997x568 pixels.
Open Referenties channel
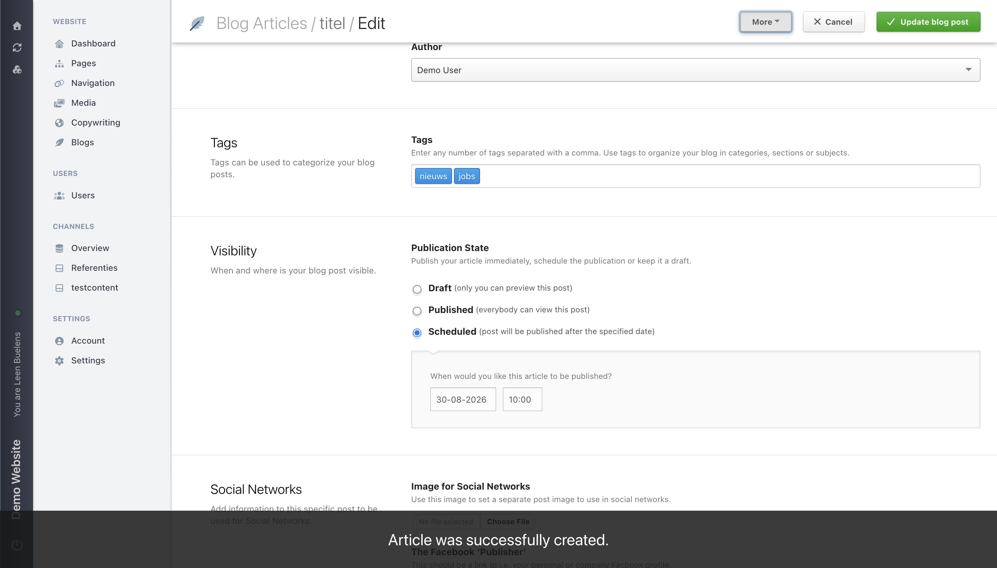(x=95, y=268)
